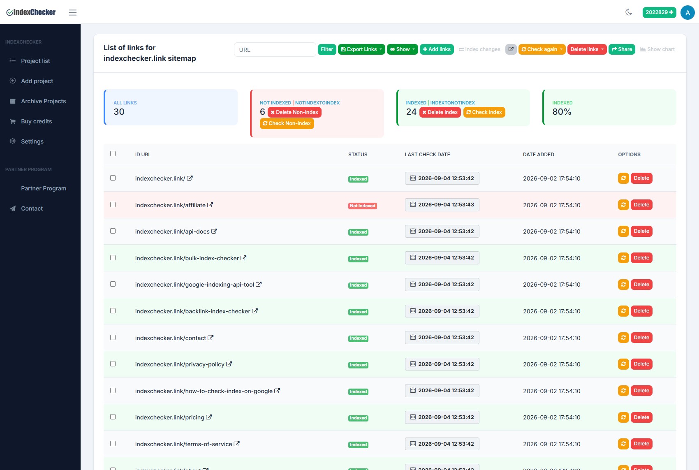Open indexchecker.link/contact external link icon
Screen dimensions: 699x470
pyautogui.click(x=211, y=338)
